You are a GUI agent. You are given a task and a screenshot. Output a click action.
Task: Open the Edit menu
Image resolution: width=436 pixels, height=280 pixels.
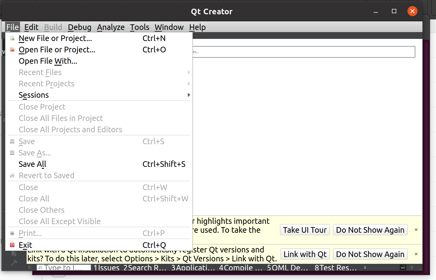(x=31, y=27)
